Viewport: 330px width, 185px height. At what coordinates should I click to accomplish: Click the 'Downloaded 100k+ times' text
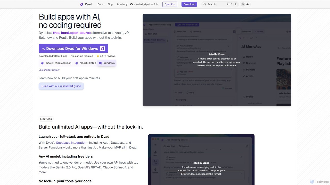53,56
